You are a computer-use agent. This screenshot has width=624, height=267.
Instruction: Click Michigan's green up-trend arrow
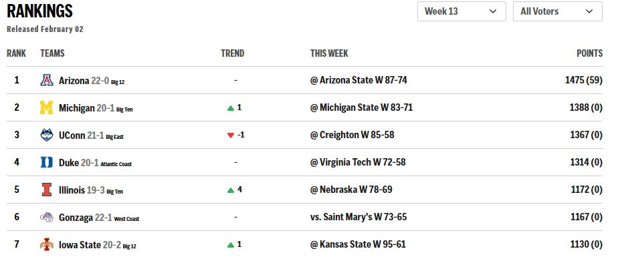(231, 107)
